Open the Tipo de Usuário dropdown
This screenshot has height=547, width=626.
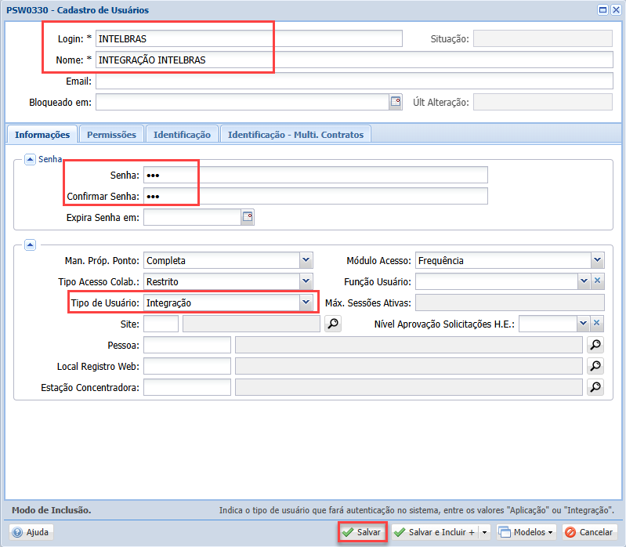pos(306,302)
